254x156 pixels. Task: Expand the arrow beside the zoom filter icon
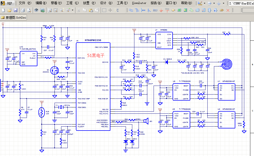(72, 10)
